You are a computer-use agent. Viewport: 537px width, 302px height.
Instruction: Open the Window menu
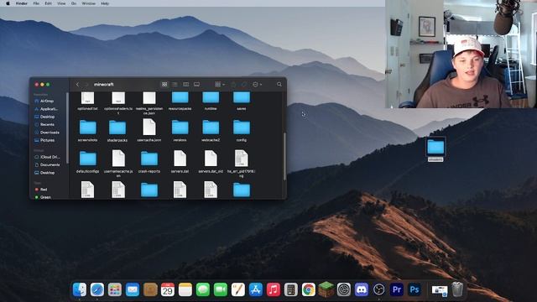coord(89,3)
